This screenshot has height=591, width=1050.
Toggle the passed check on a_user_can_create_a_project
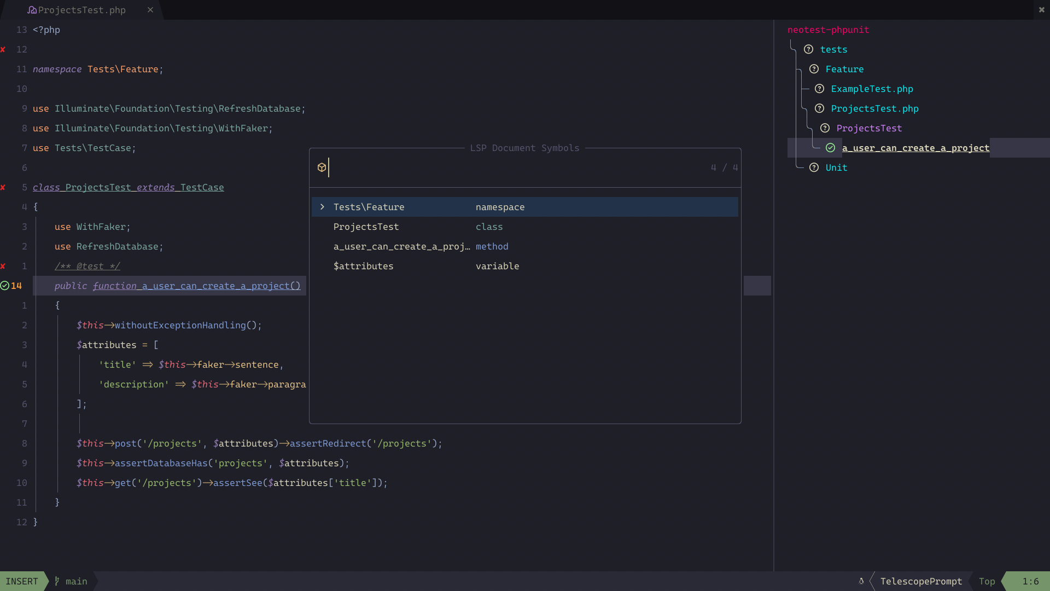point(830,148)
